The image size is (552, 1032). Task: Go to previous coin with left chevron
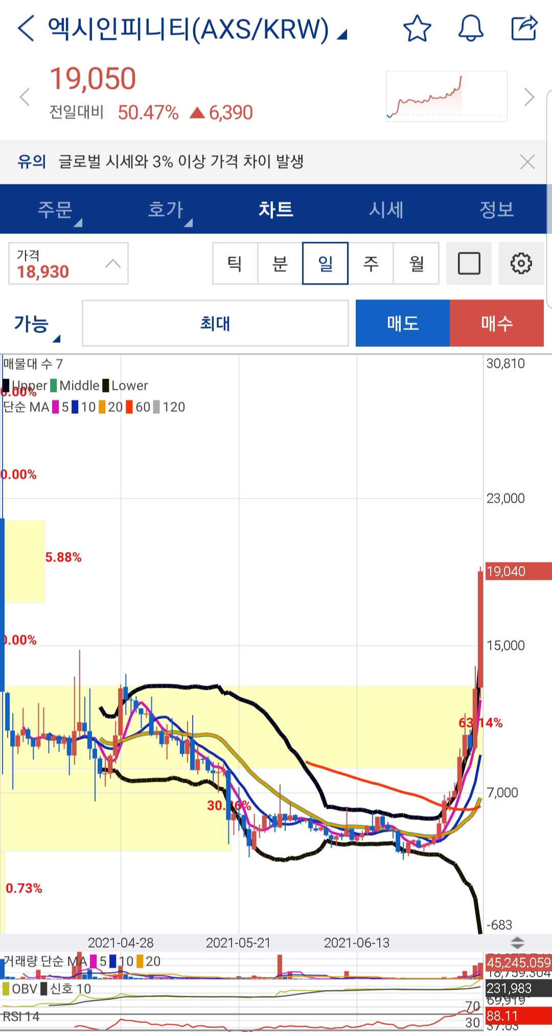pos(25,97)
